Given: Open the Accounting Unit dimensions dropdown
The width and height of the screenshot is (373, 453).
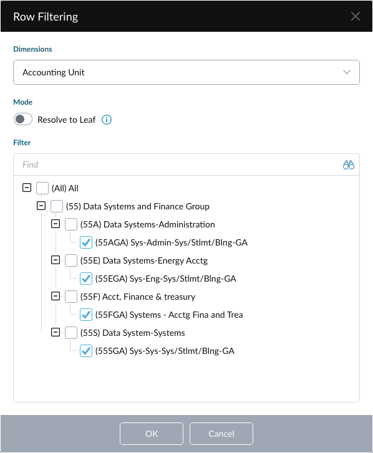Looking at the screenshot, I should coord(186,72).
